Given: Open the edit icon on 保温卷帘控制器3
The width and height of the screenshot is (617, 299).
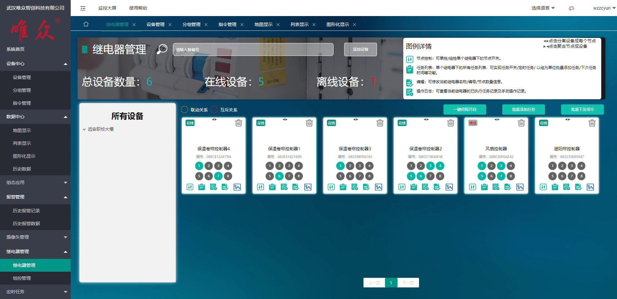Looking at the screenshot, I should click(x=366, y=187).
